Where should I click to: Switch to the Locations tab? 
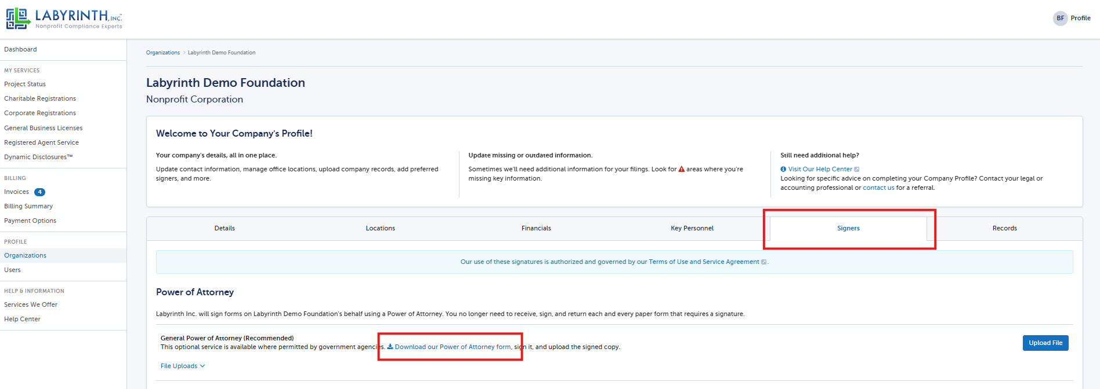381,228
